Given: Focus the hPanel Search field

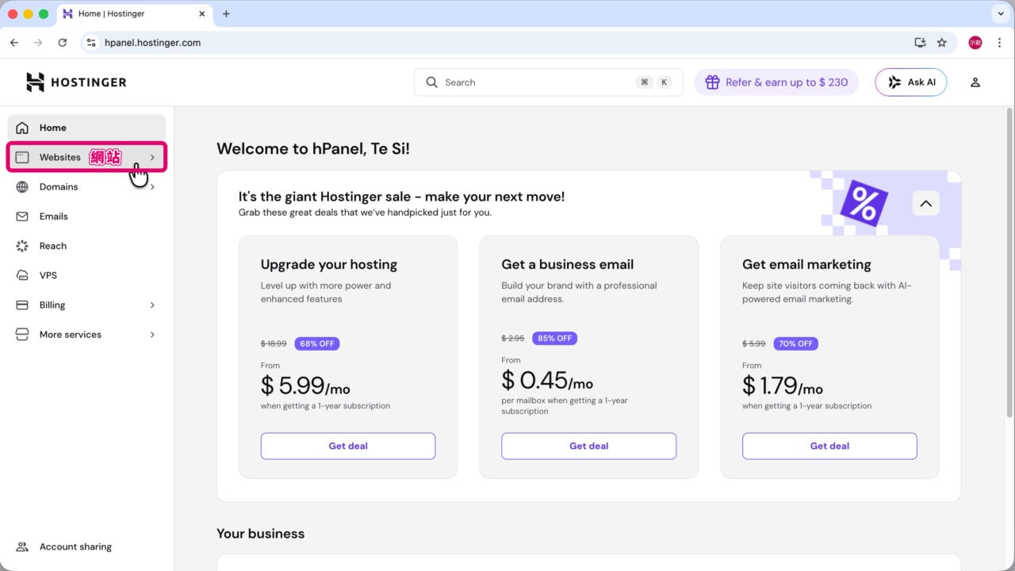Looking at the screenshot, I should pos(548,82).
